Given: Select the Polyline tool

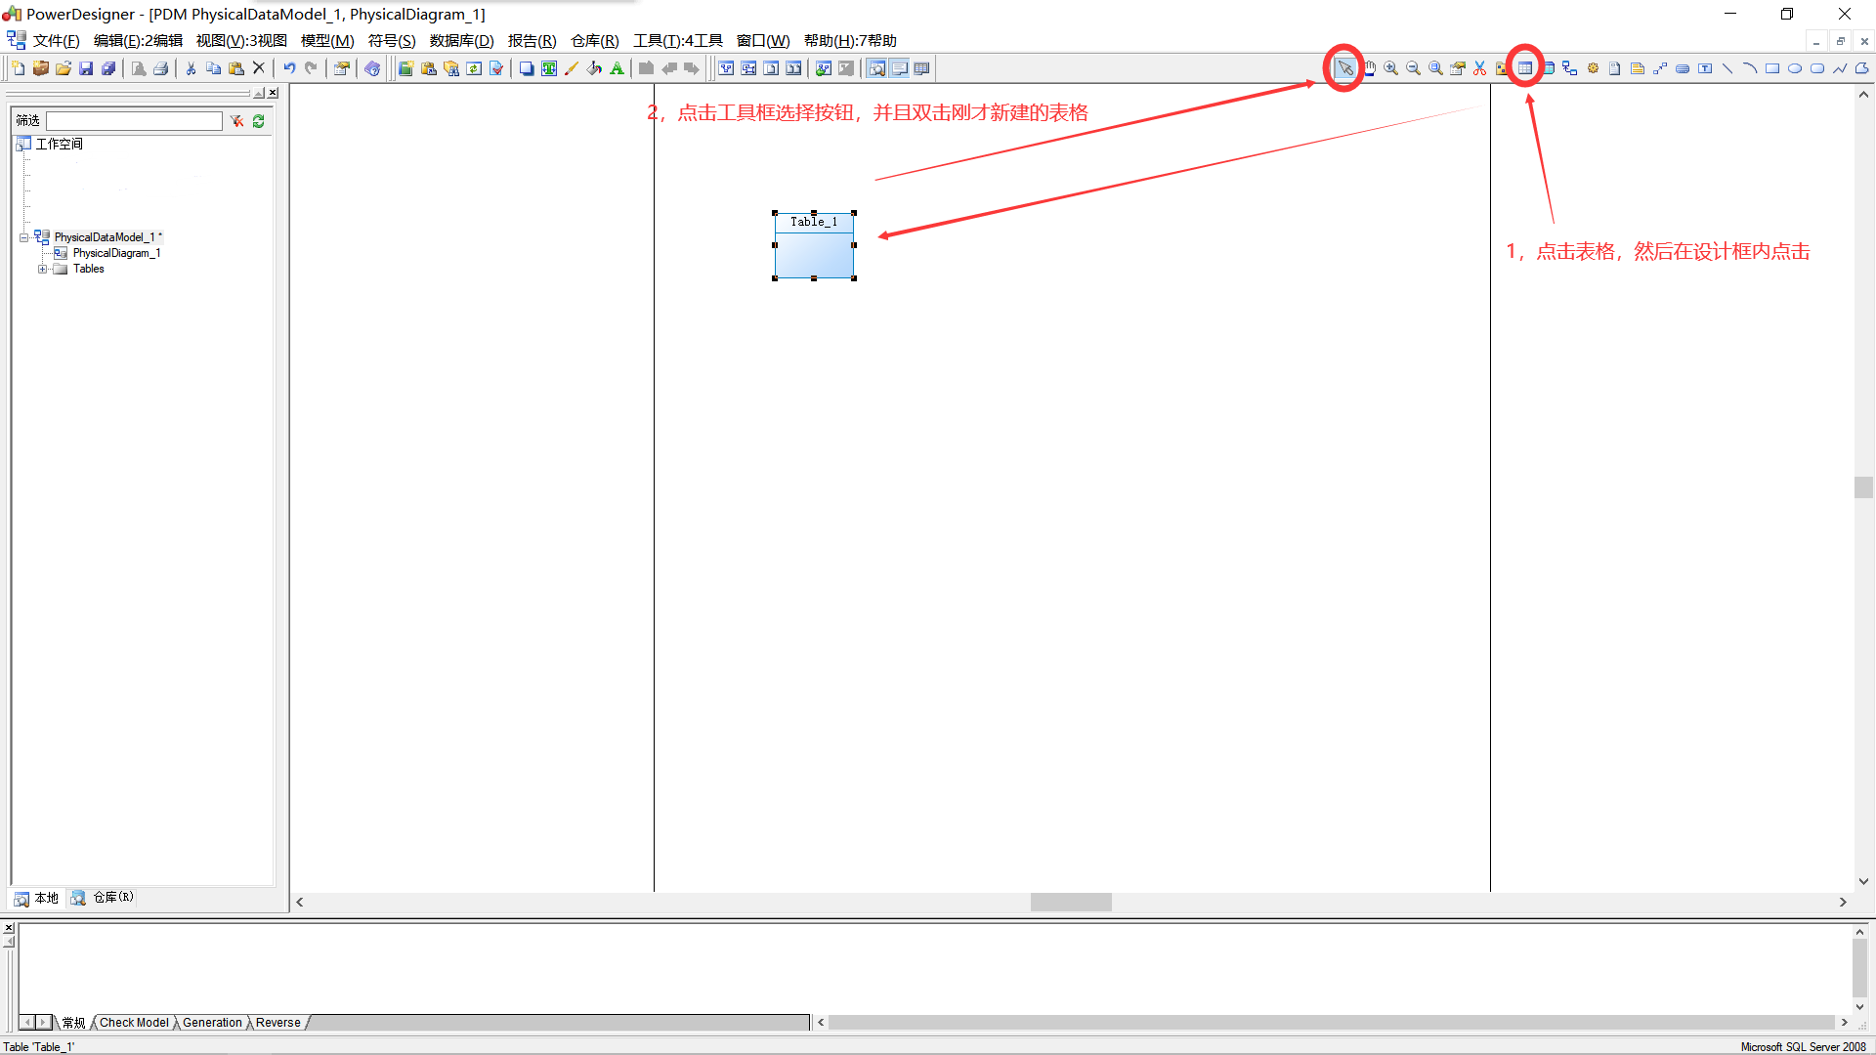Looking at the screenshot, I should (x=1840, y=68).
